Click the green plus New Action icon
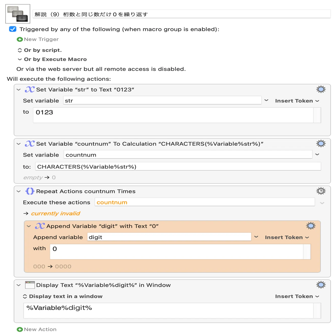The height and width of the screenshot is (336, 336). (20, 329)
